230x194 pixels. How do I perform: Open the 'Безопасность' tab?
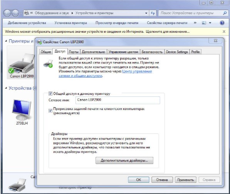[152, 52]
